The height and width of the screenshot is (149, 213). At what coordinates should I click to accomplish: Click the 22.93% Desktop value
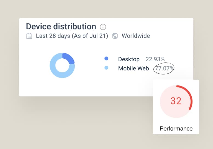point(155,59)
